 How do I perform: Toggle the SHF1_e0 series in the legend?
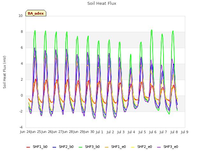click(115, 147)
